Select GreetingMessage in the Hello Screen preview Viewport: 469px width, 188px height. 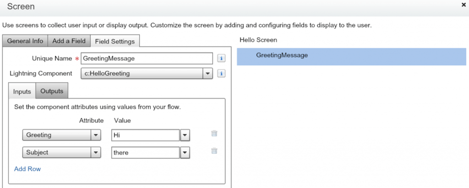[x=282, y=55]
